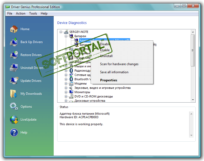The width and height of the screenshot is (204, 161).
Task: Click the DVD и CD-ROM drive icon
Action: point(71,96)
